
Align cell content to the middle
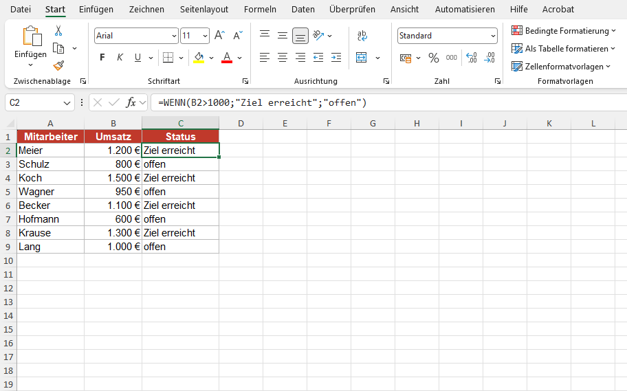tap(283, 36)
